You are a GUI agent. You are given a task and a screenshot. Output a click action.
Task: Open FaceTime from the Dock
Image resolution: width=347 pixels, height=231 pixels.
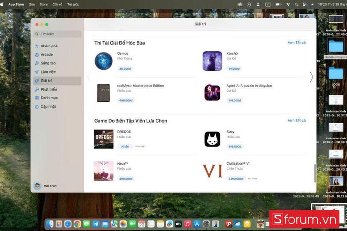[x=132, y=224]
